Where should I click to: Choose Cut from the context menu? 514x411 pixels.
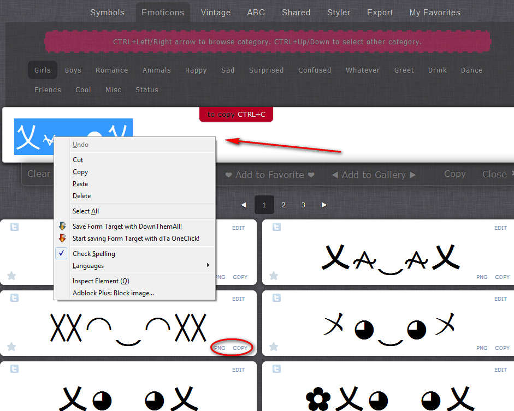pyautogui.click(x=134, y=160)
